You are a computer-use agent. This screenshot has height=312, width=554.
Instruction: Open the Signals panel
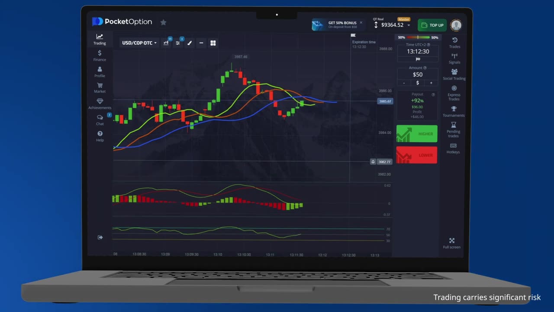[x=454, y=58]
